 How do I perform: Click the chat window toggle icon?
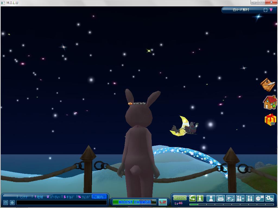[6, 203]
